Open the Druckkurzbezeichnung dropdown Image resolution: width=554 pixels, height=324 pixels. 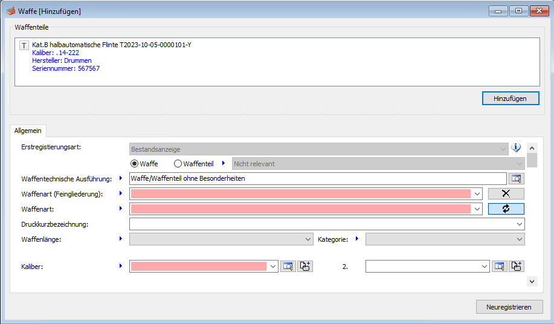tap(520, 224)
